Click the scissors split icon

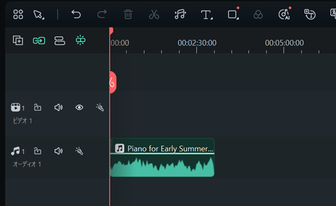pos(154,14)
